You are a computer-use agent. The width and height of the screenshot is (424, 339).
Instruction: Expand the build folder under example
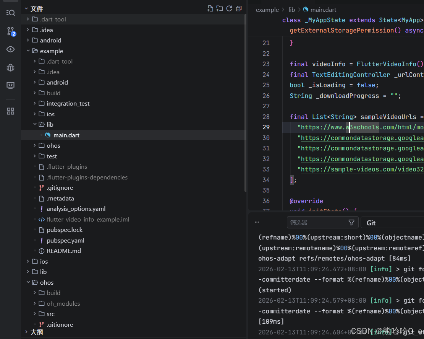coord(35,93)
